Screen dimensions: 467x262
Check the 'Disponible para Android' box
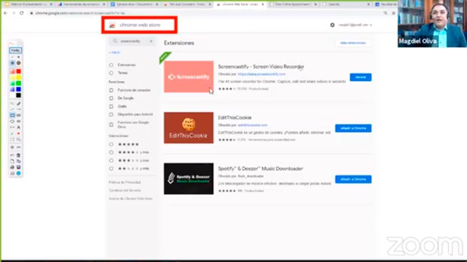click(x=111, y=114)
